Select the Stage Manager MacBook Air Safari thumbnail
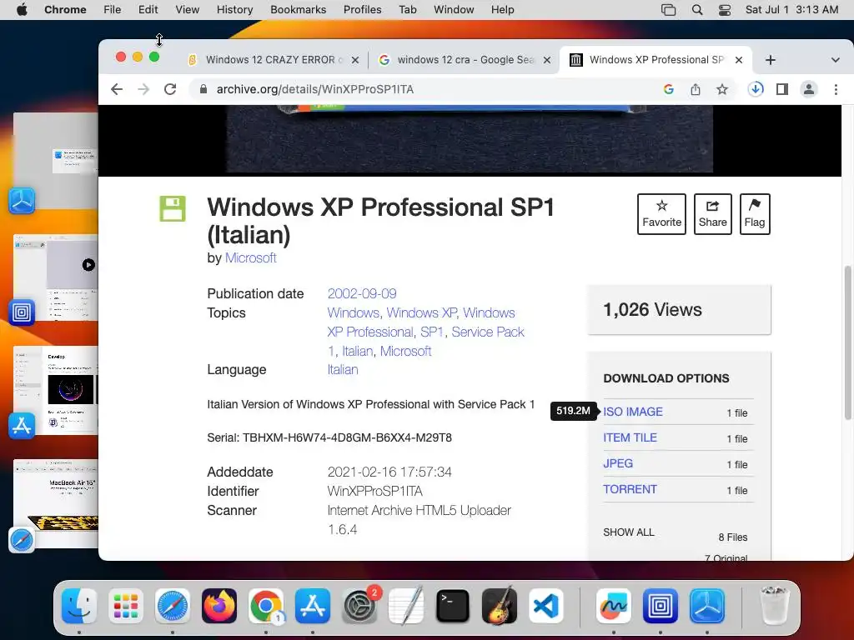The height and width of the screenshot is (640, 854). coord(56,503)
